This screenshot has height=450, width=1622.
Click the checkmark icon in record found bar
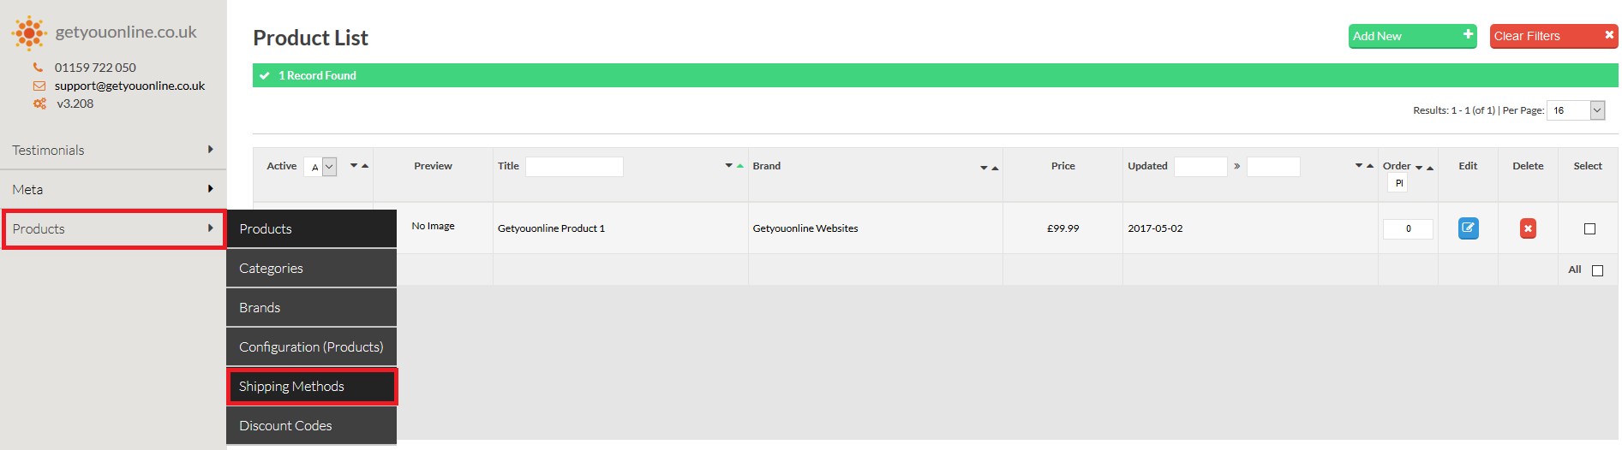click(x=265, y=75)
